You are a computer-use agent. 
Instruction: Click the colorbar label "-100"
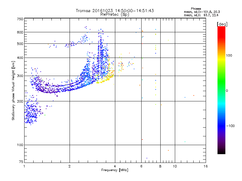[x=230, y=126]
